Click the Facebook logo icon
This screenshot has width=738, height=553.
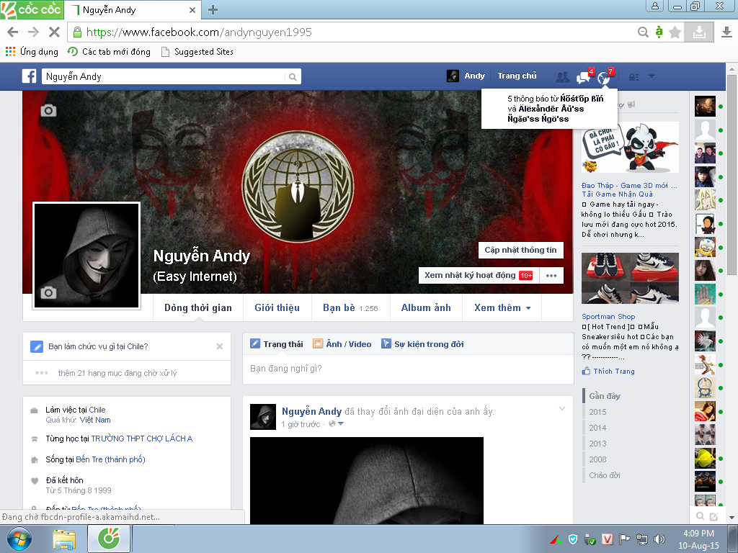29,76
